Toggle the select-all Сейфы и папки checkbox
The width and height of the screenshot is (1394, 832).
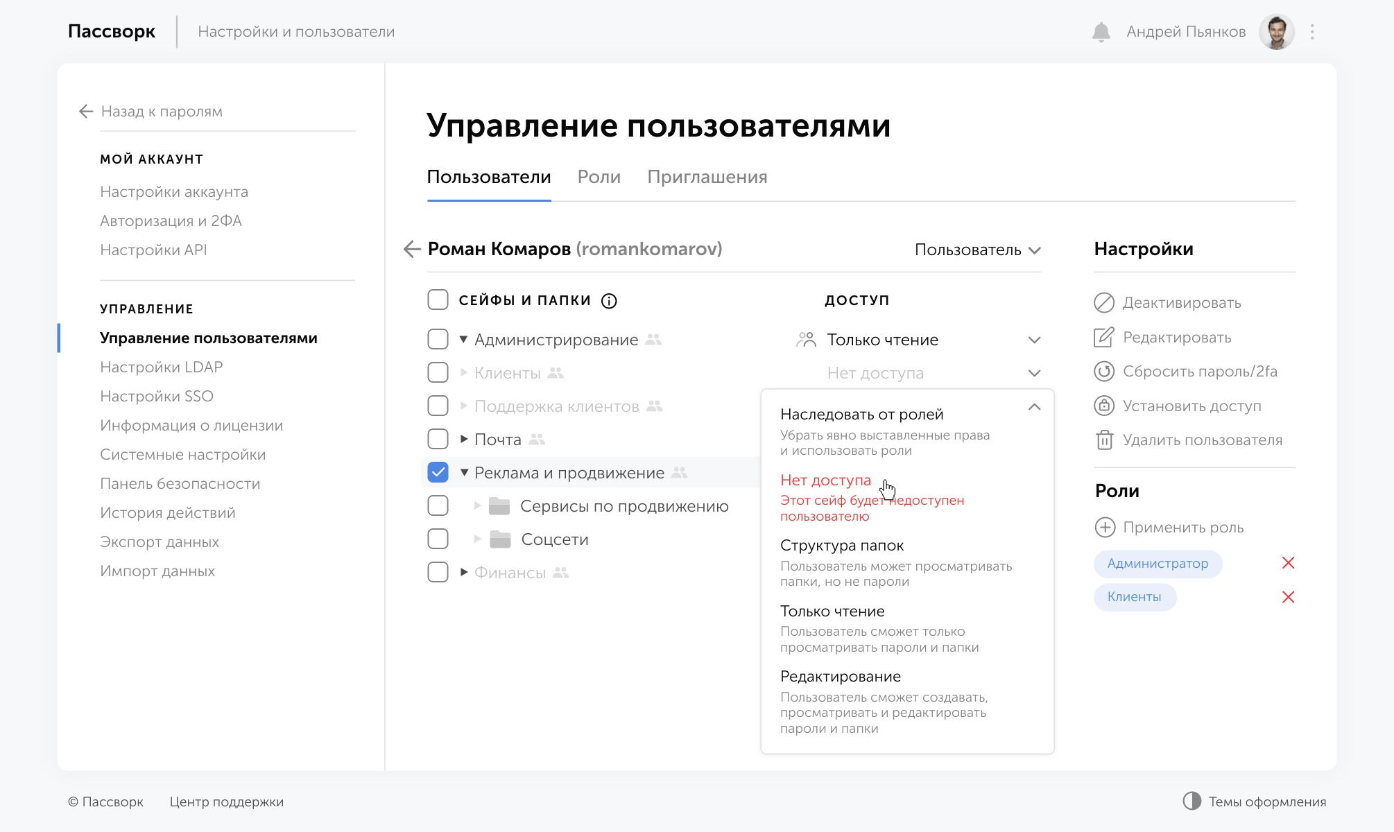(x=438, y=300)
